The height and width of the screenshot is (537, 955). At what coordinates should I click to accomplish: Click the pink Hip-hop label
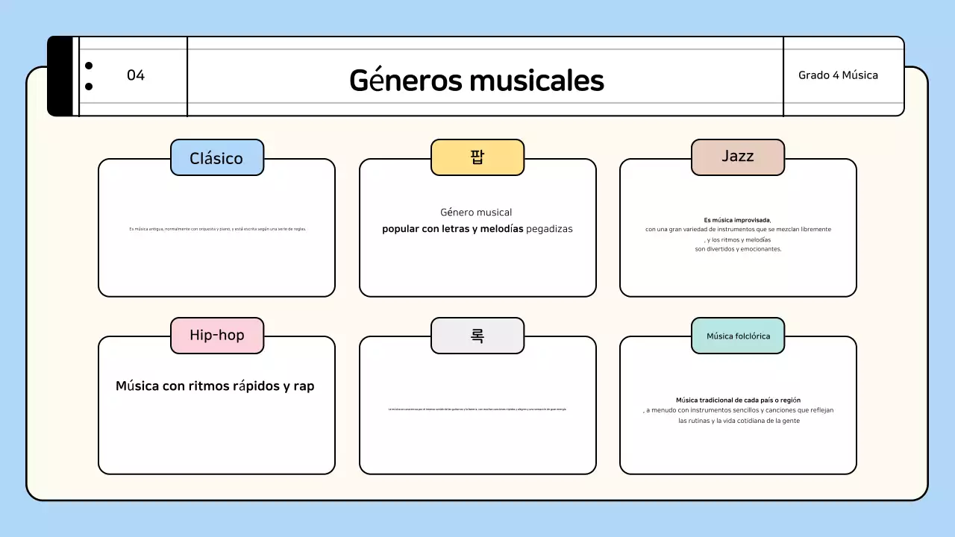[216, 336]
